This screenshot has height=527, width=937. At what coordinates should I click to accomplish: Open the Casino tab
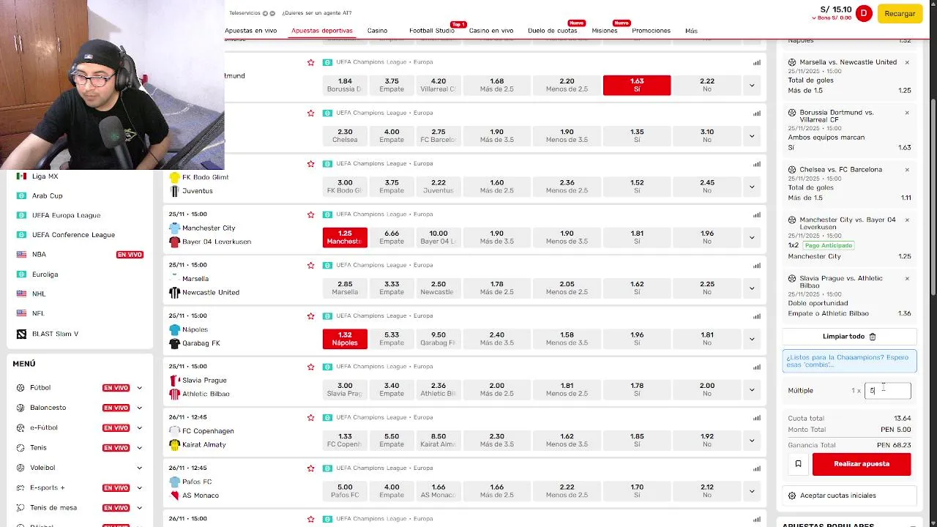(377, 31)
